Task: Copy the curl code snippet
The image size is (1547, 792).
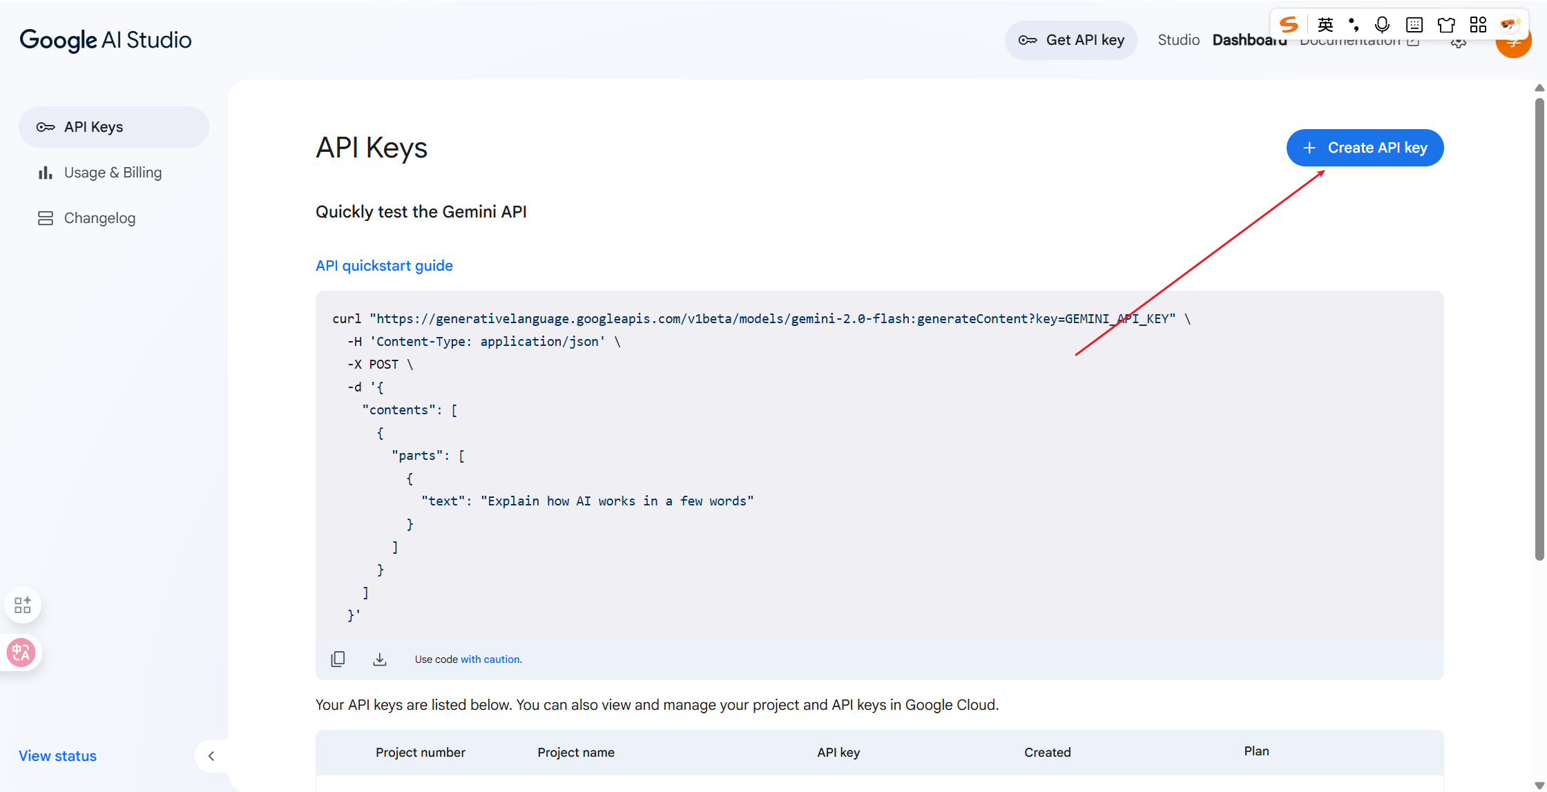Action: tap(338, 659)
